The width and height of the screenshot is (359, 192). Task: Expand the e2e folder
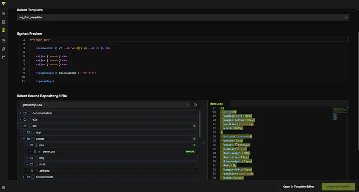point(20,119)
